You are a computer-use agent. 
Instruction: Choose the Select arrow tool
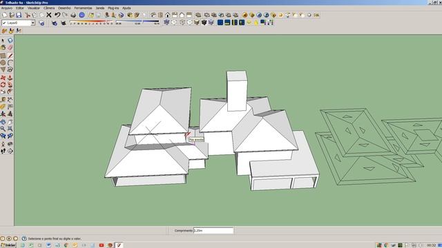click(3, 41)
